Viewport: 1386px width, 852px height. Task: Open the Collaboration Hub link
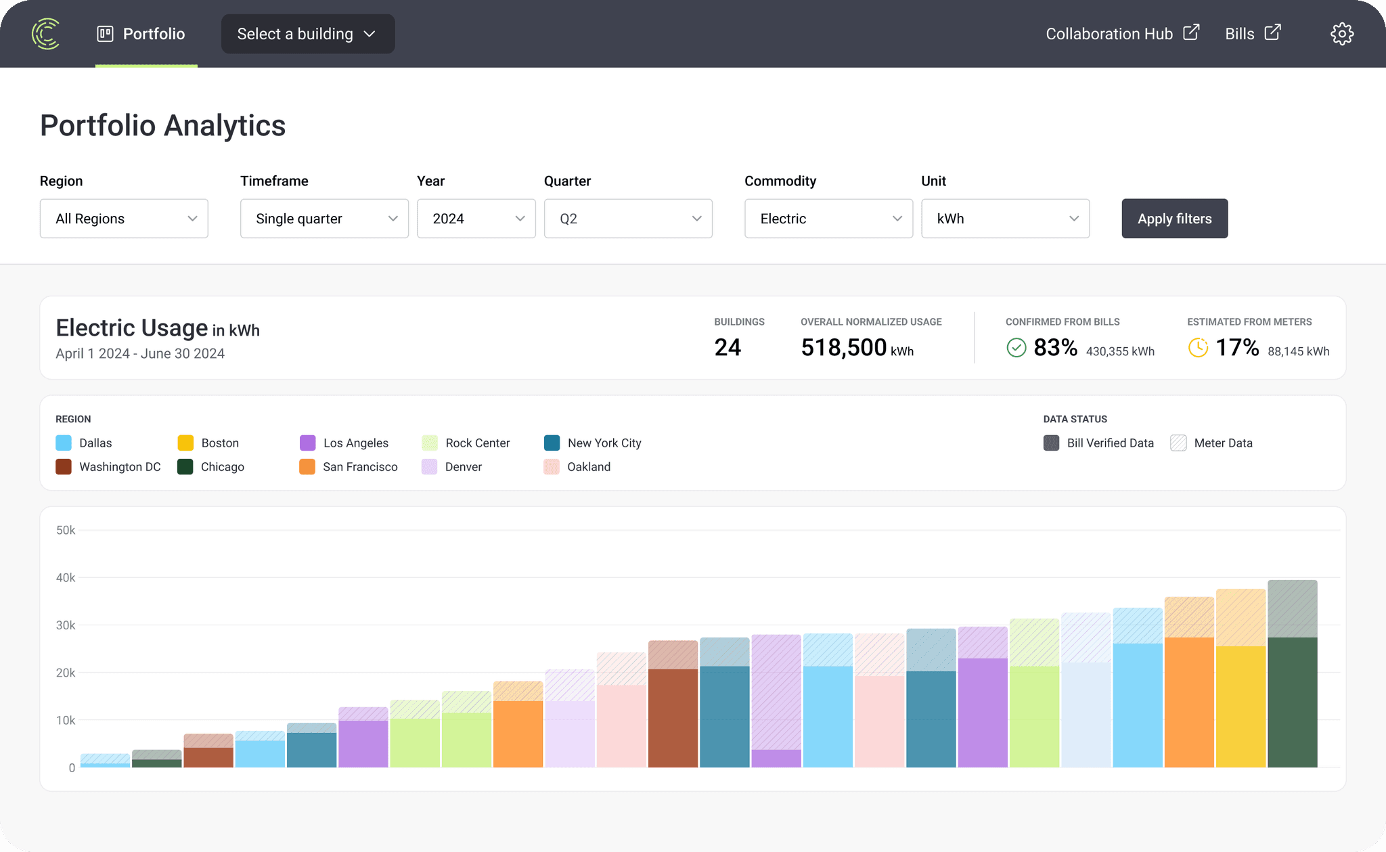coord(1109,34)
